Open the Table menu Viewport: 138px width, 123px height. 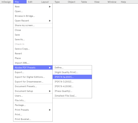tap(84, 2)
